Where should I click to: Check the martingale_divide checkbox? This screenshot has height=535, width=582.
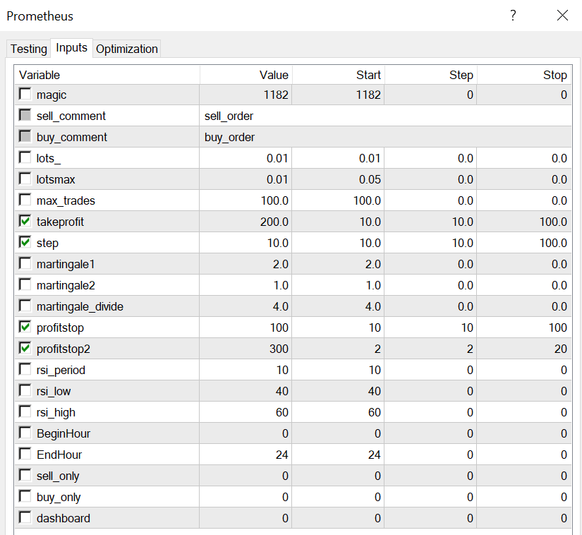pos(25,305)
